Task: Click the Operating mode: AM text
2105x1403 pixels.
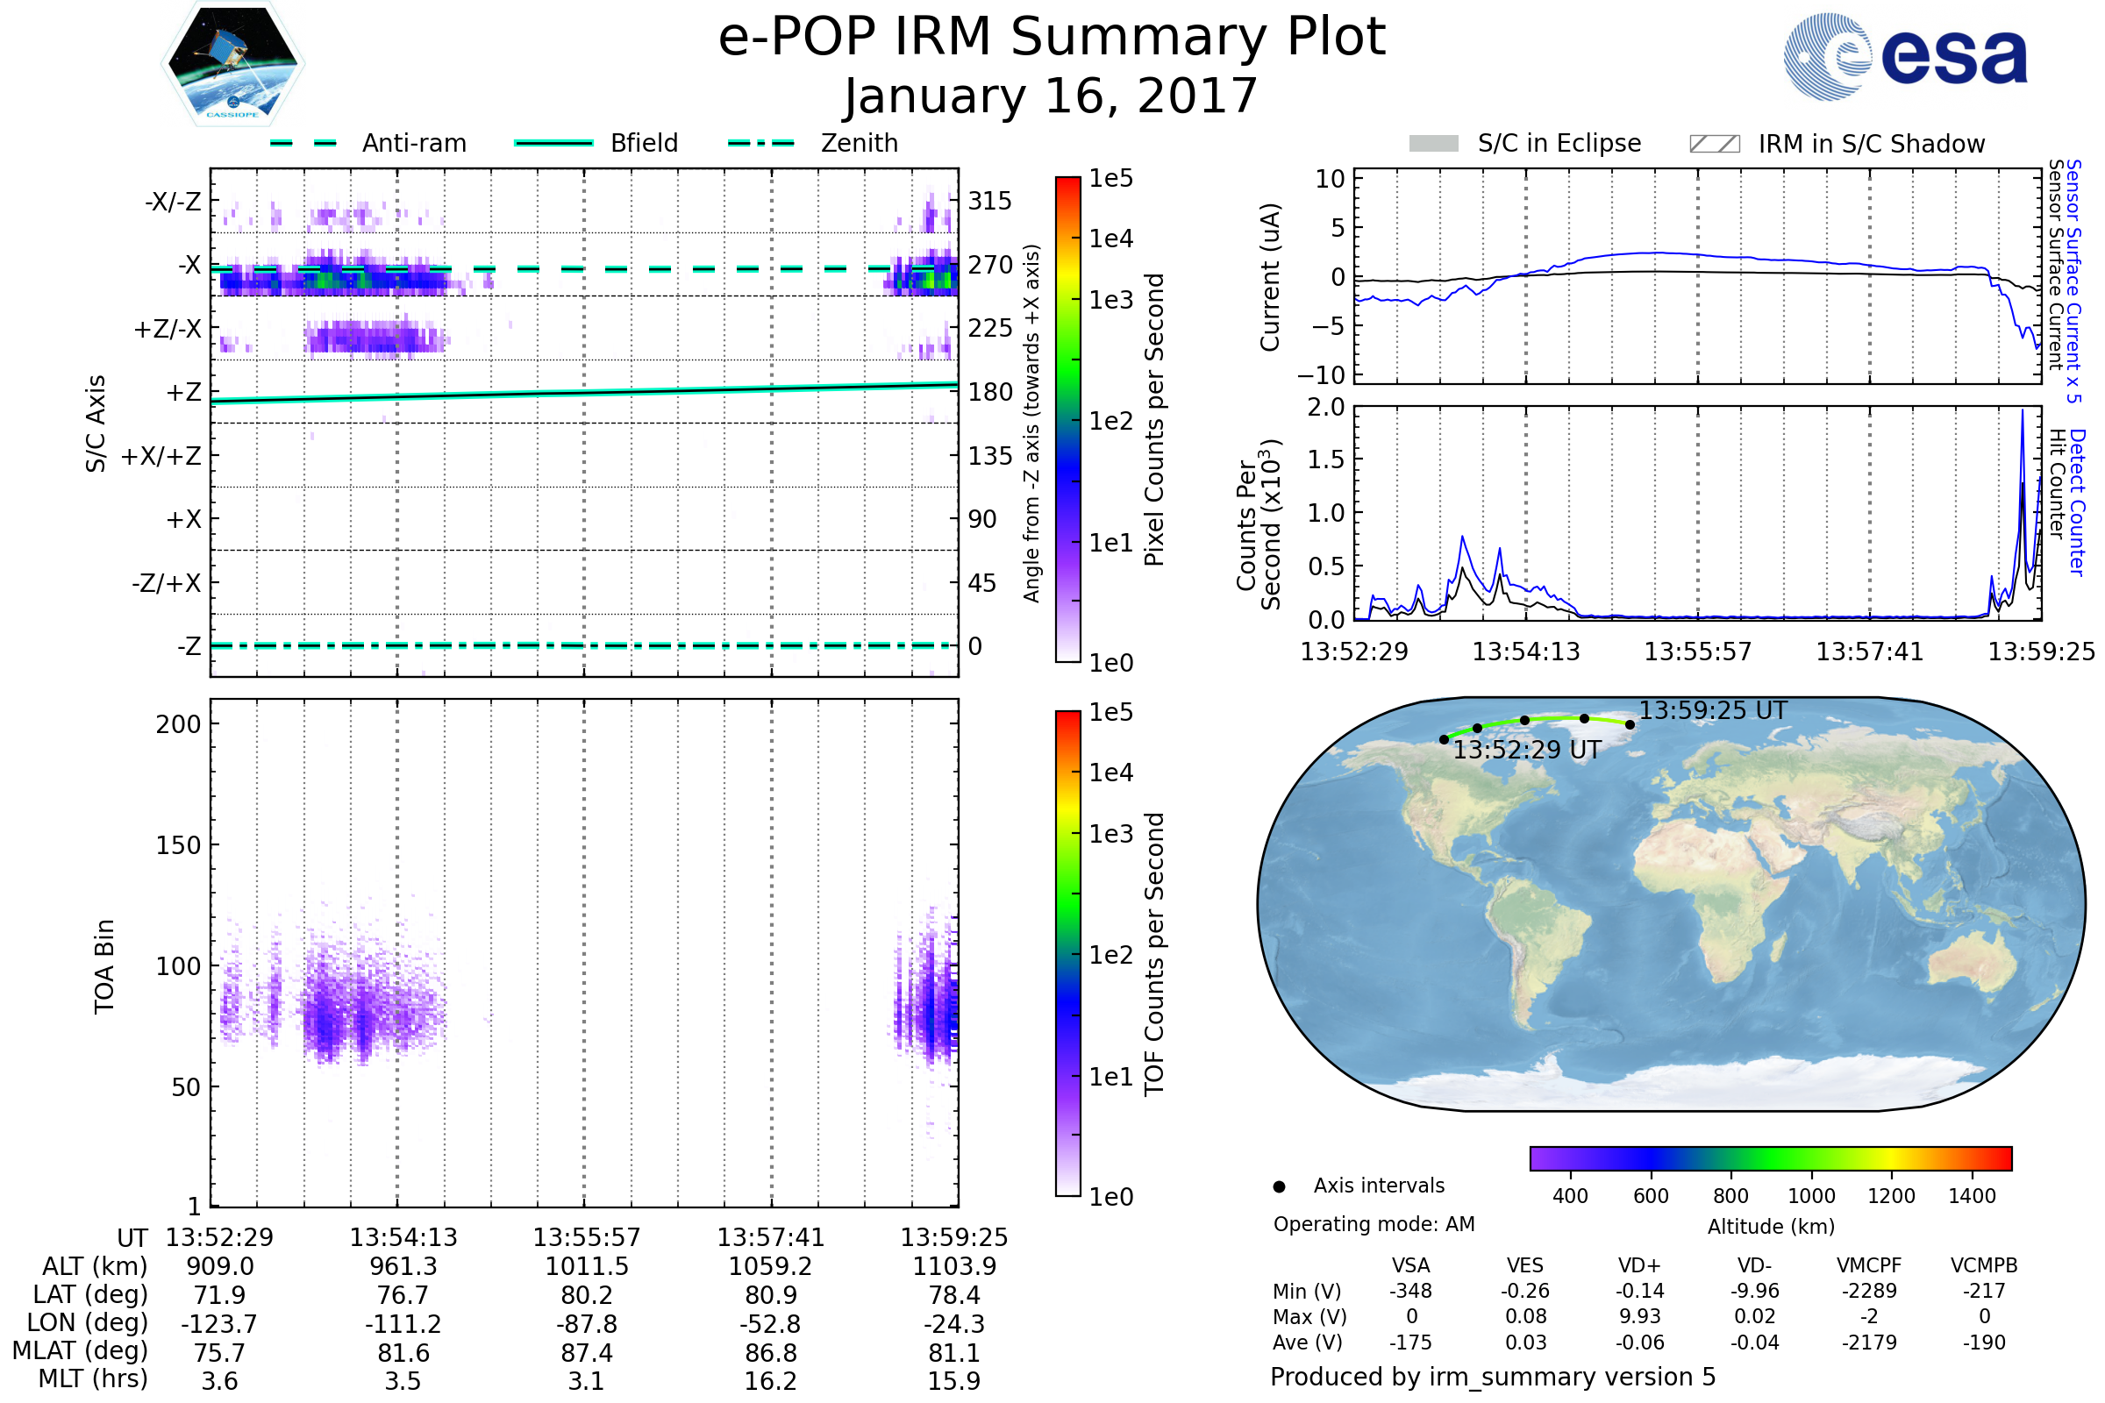Action: click(x=1374, y=1224)
